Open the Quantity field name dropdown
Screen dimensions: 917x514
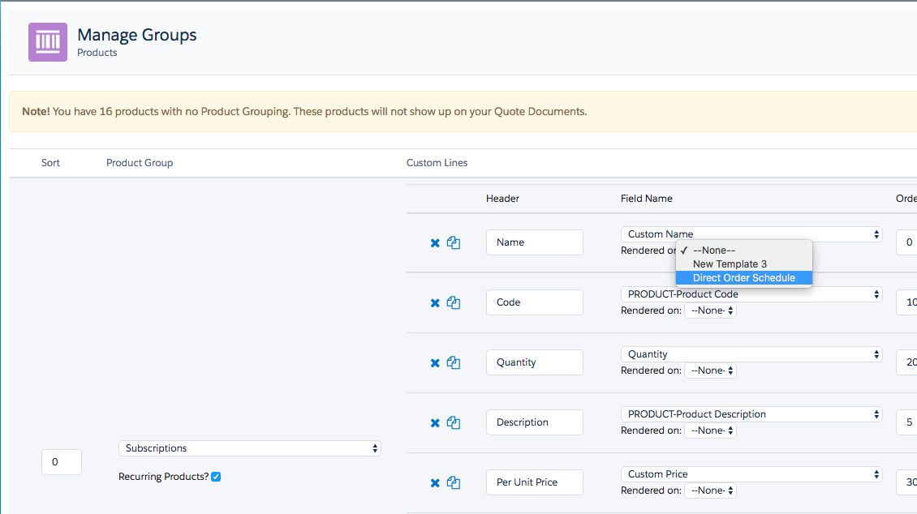click(751, 354)
